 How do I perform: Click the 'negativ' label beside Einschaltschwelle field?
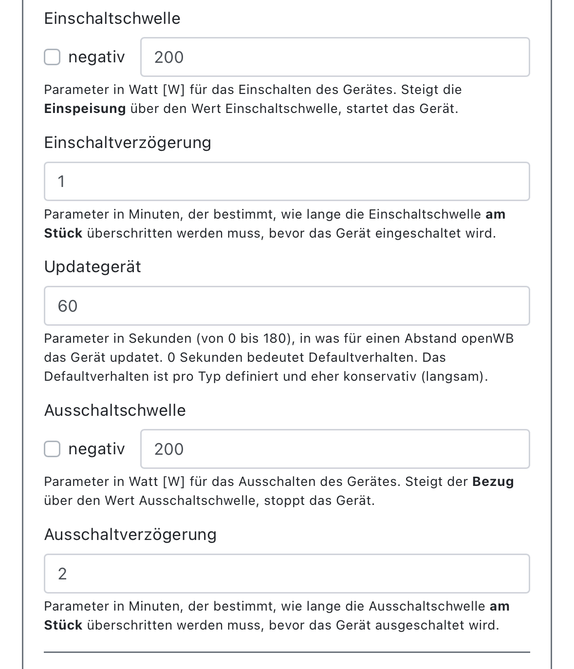96,57
